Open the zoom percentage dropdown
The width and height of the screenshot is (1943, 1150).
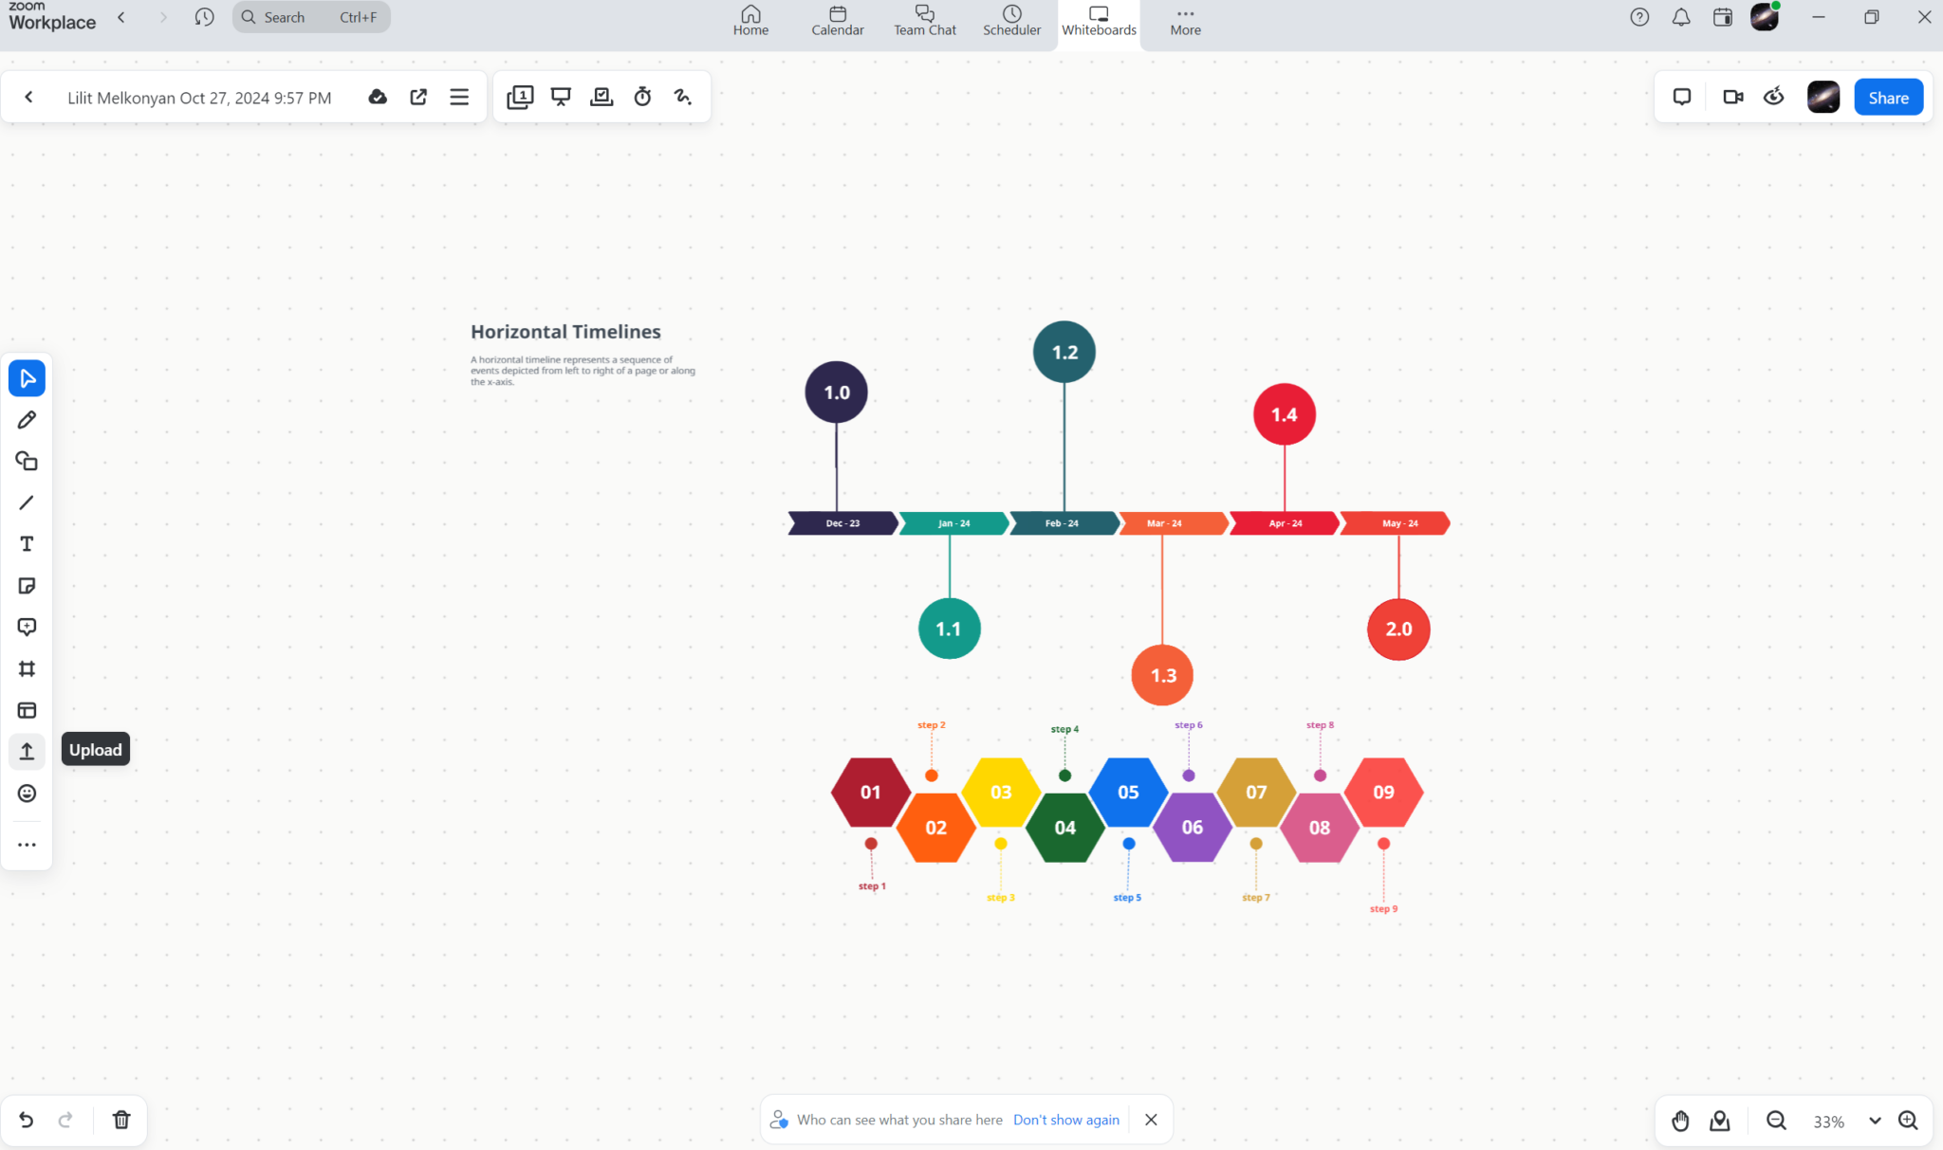pyautogui.click(x=1874, y=1121)
